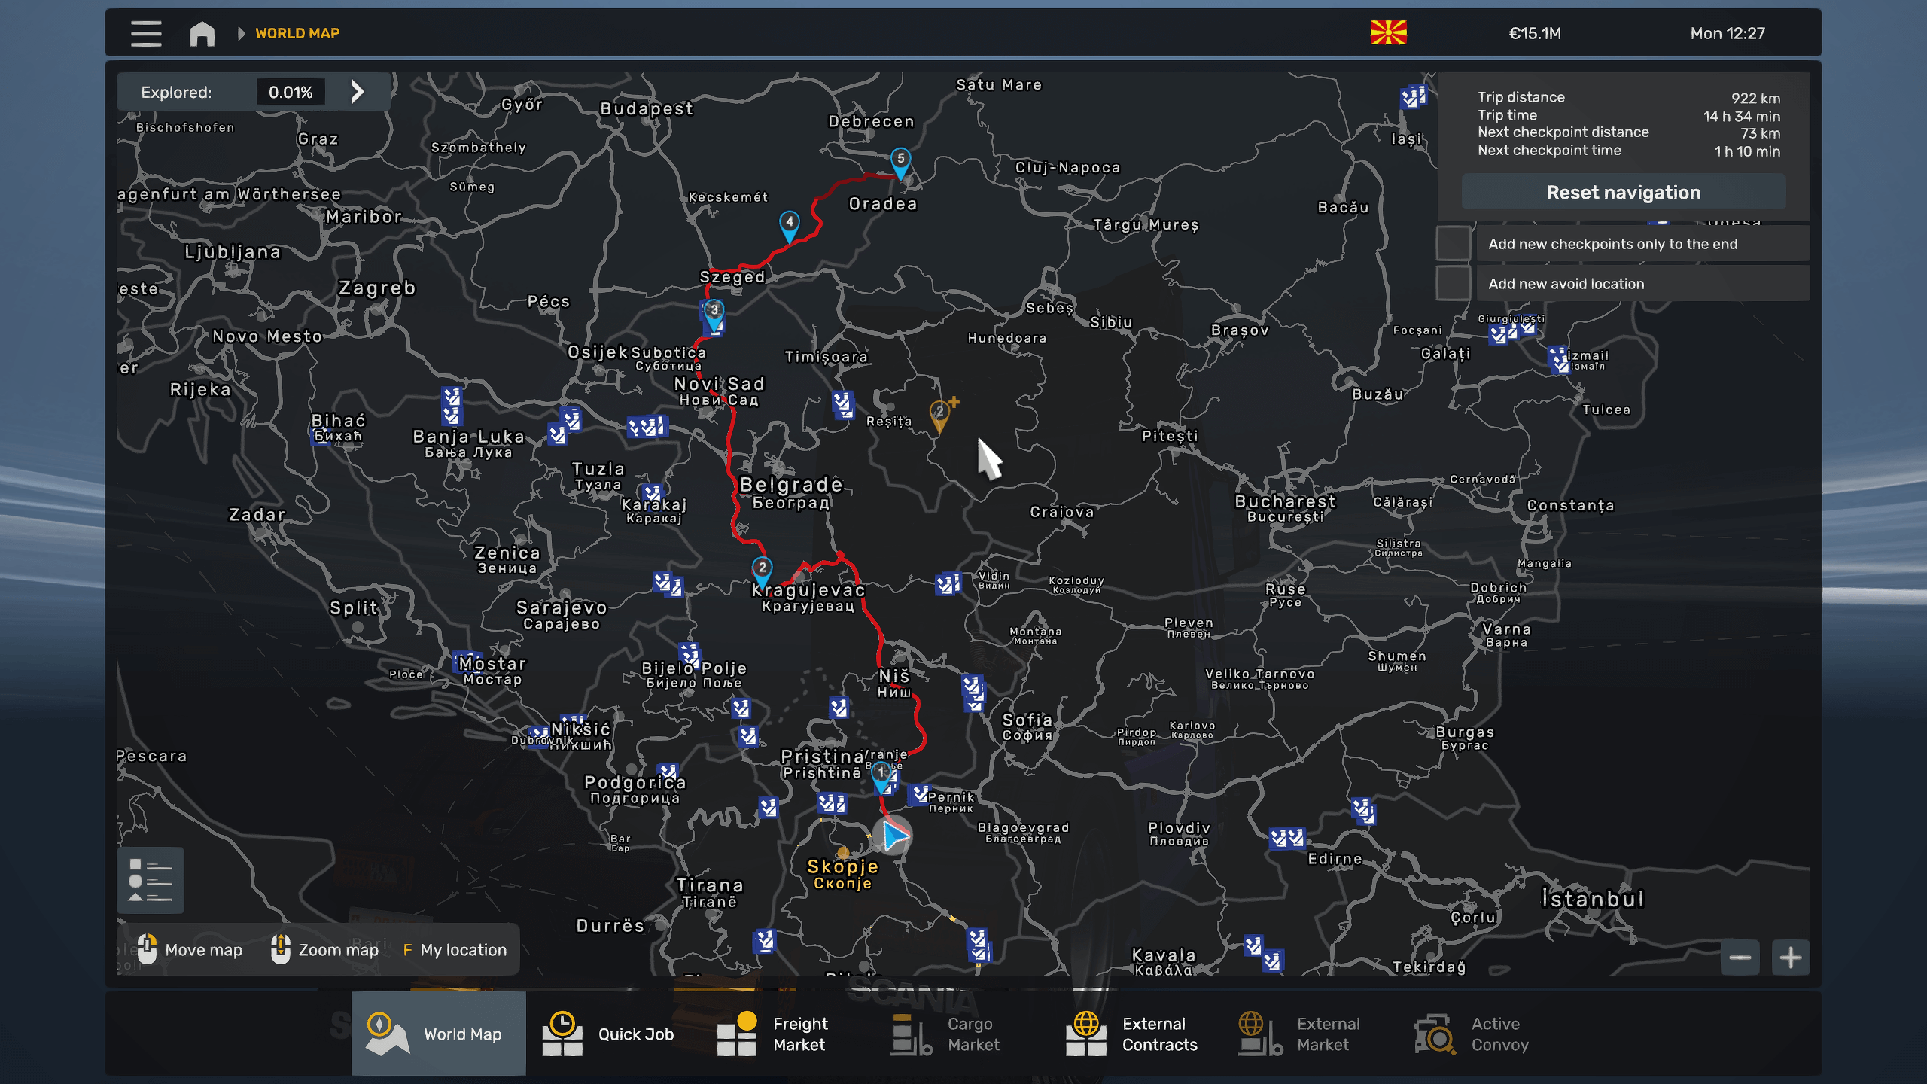
Task: Select waypoint marker 4 near Szeged
Action: pyautogui.click(x=789, y=224)
